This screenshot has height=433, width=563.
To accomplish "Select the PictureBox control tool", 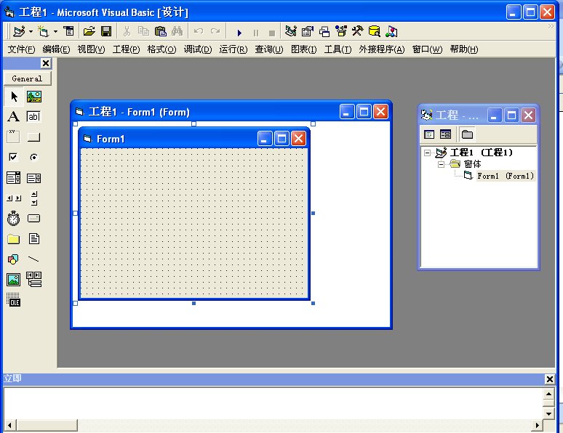I will 34,97.
